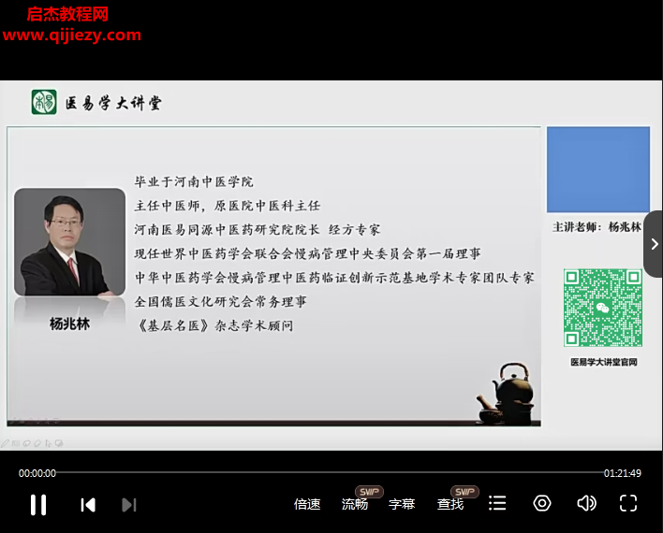The width and height of the screenshot is (663, 533).
Task: Click the www.qijiezy.com watermark link
Action: pyautogui.click(x=72, y=36)
